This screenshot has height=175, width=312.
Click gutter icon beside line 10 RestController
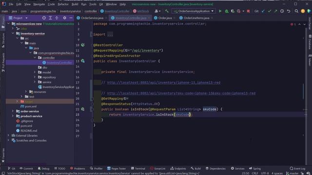[x=83, y=45]
